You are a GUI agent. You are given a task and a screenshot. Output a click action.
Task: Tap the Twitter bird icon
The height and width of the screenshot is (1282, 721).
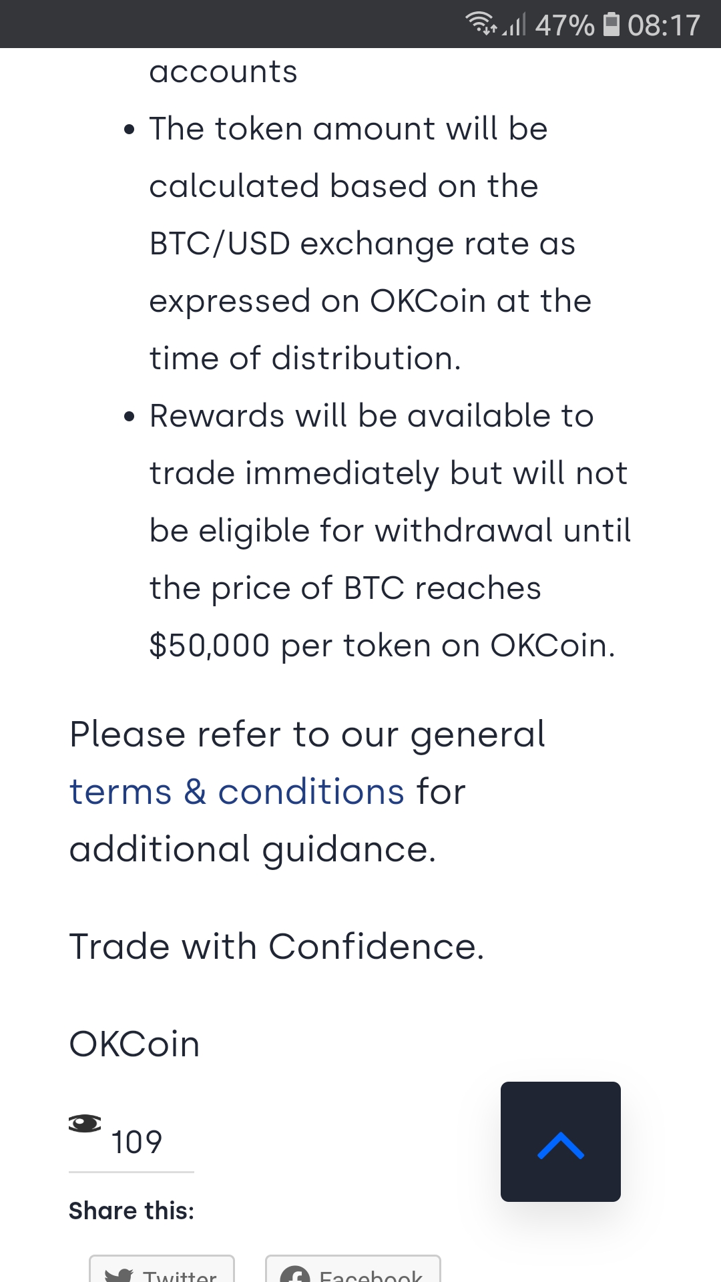(119, 1275)
